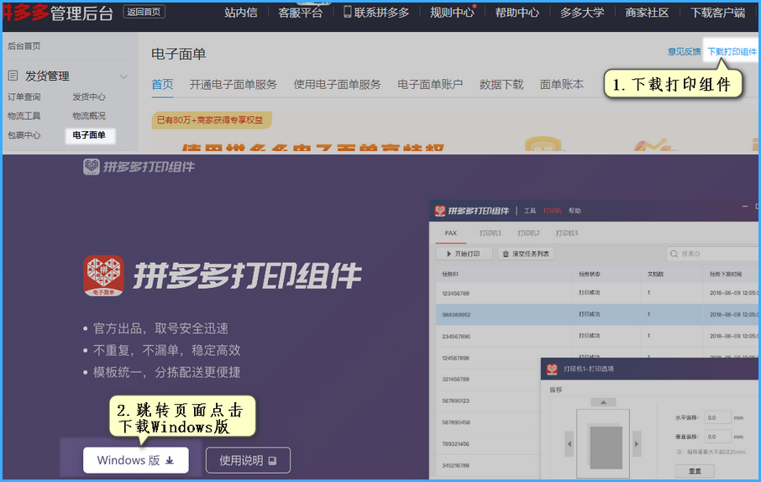Open 多多大学 in top navigation
761x482 pixels.
pyautogui.click(x=582, y=13)
